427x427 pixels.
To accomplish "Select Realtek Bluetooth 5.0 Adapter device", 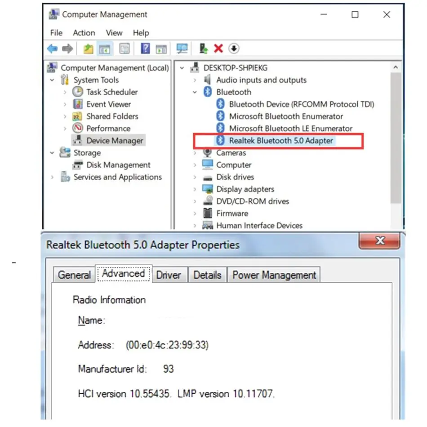I will [x=281, y=141].
